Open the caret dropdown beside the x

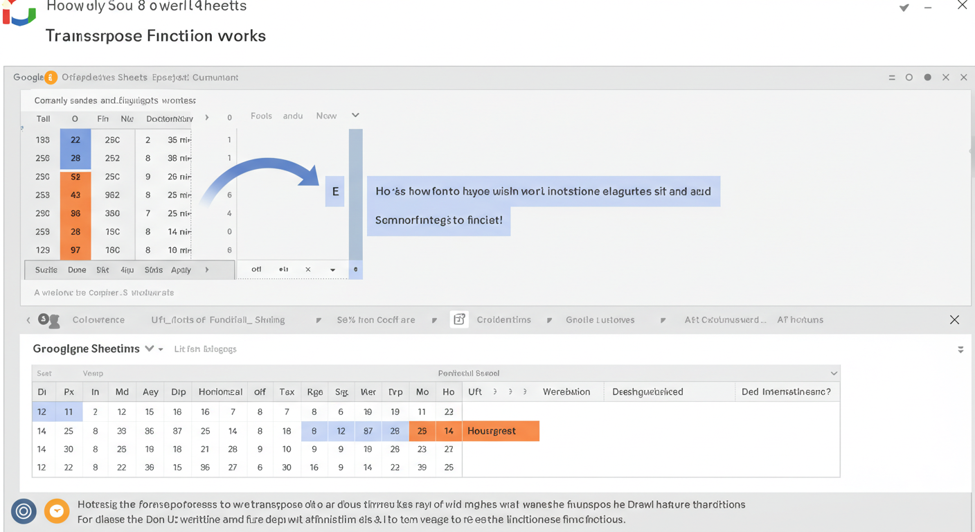[x=333, y=269]
